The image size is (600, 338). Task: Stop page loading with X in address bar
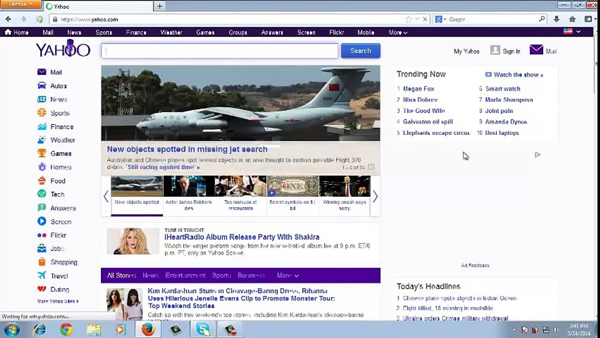click(425, 19)
